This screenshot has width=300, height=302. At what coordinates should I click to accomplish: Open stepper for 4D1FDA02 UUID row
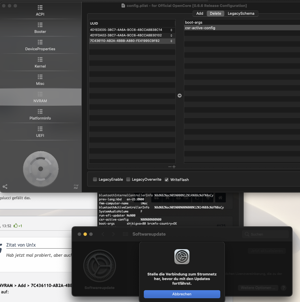pos(172,36)
